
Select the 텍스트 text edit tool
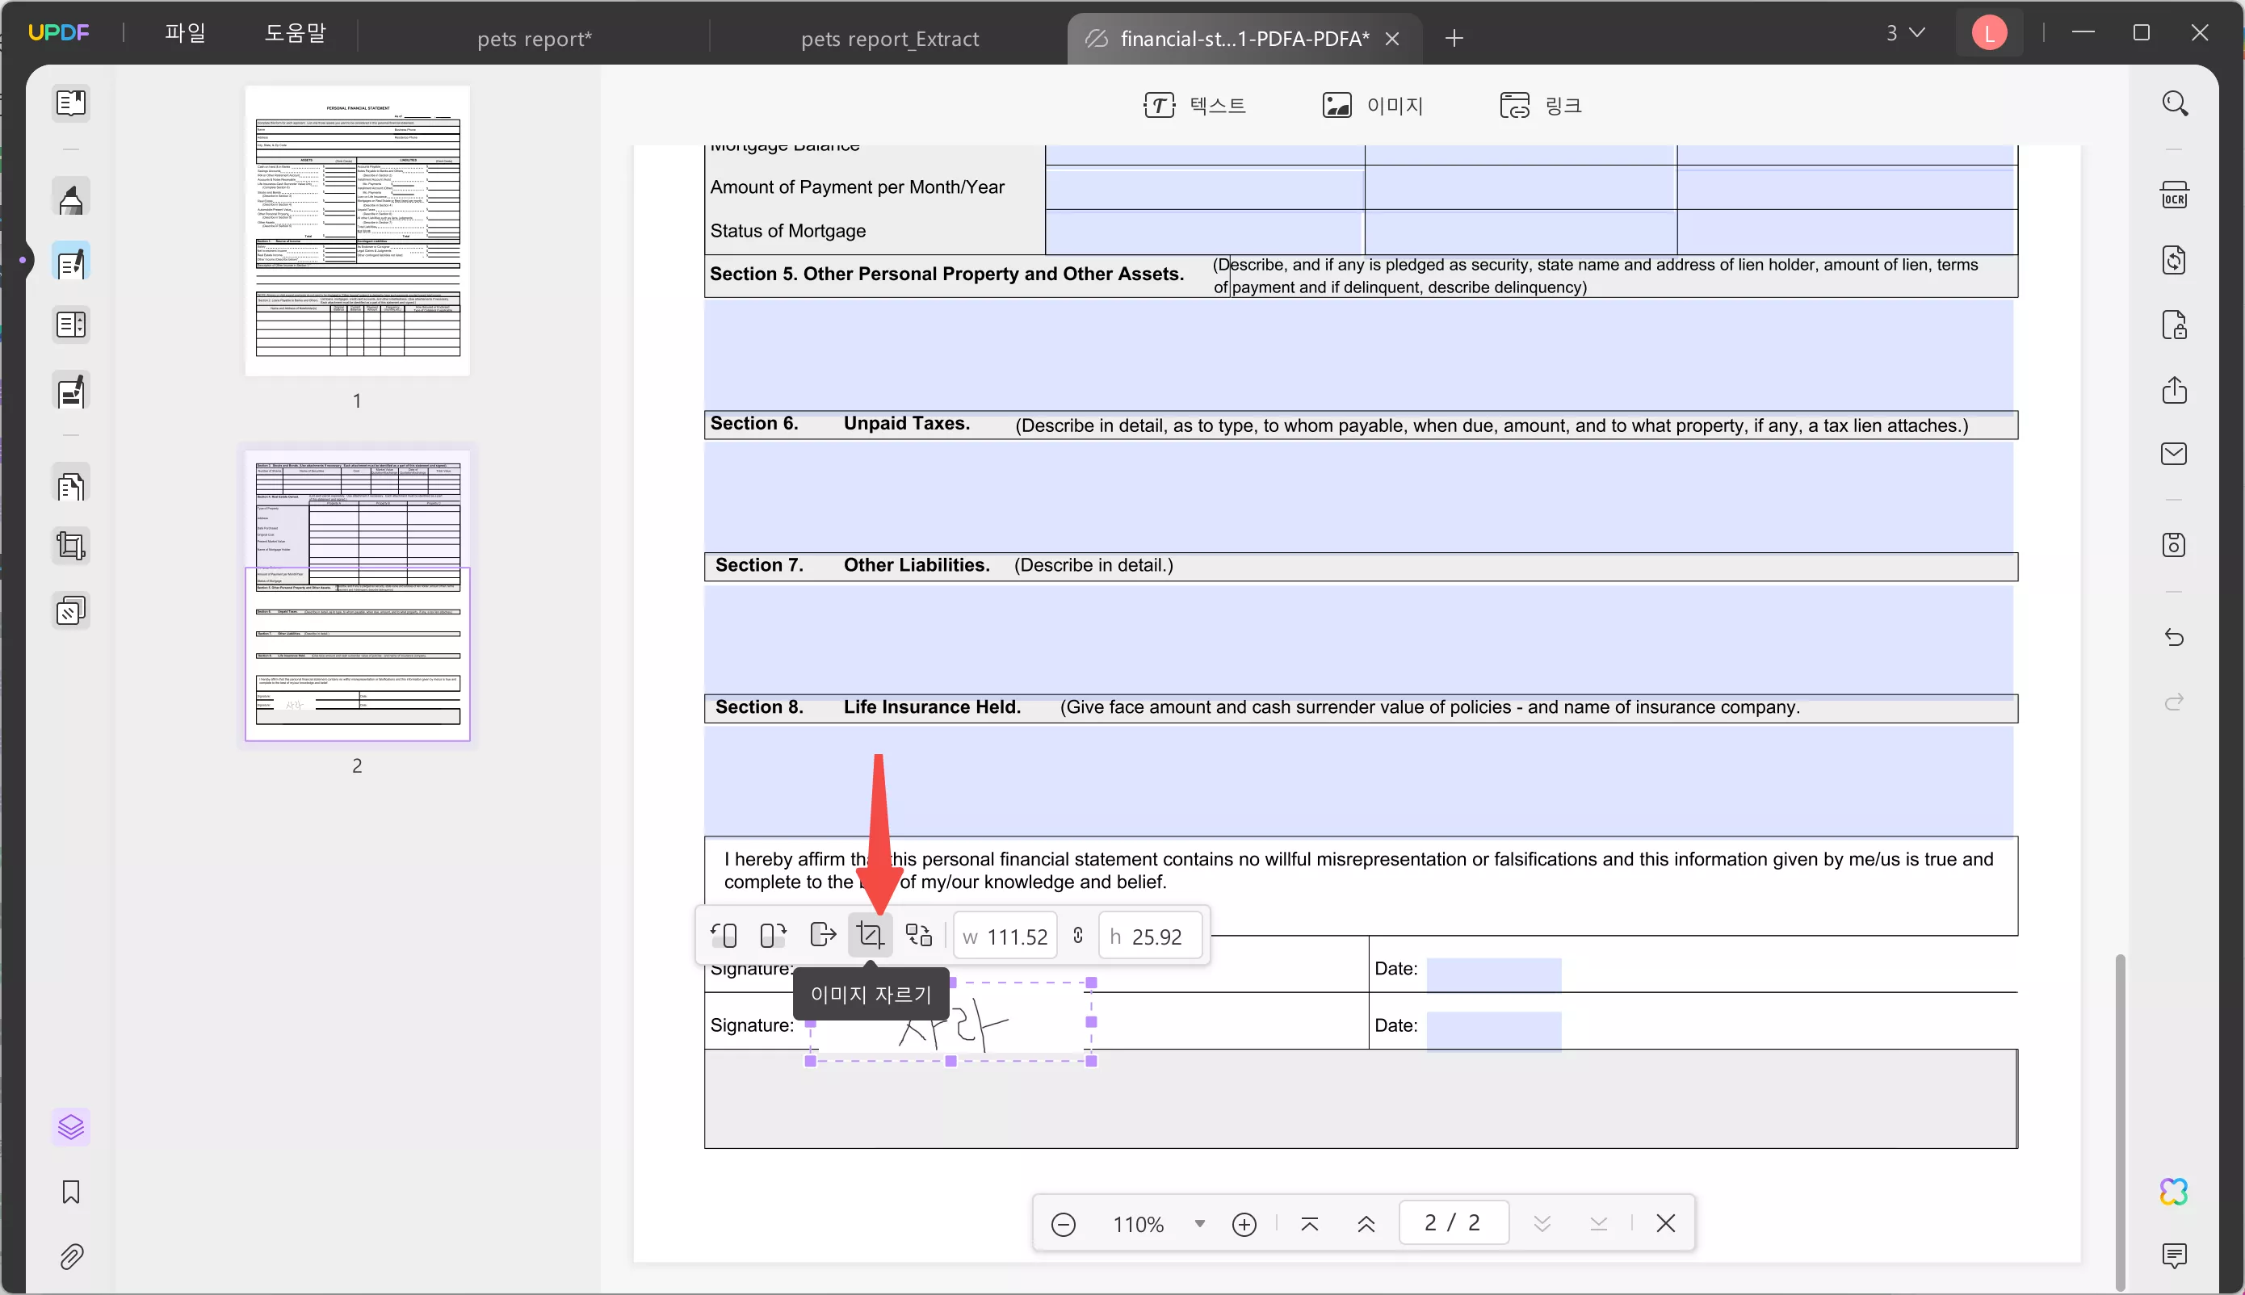coord(1194,106)
